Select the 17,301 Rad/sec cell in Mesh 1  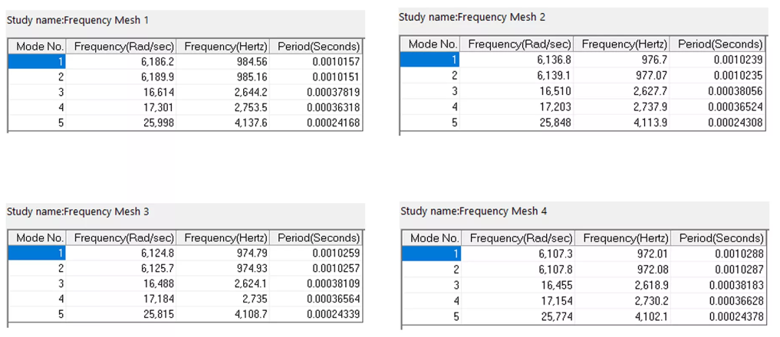121,108
